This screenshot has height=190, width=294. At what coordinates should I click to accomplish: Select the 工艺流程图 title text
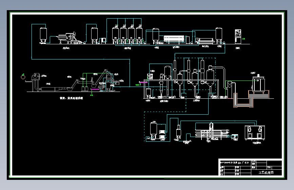(x=266, y=173)
